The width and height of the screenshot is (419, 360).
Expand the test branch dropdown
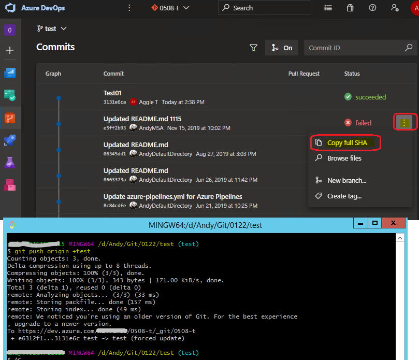click(52, 28)
